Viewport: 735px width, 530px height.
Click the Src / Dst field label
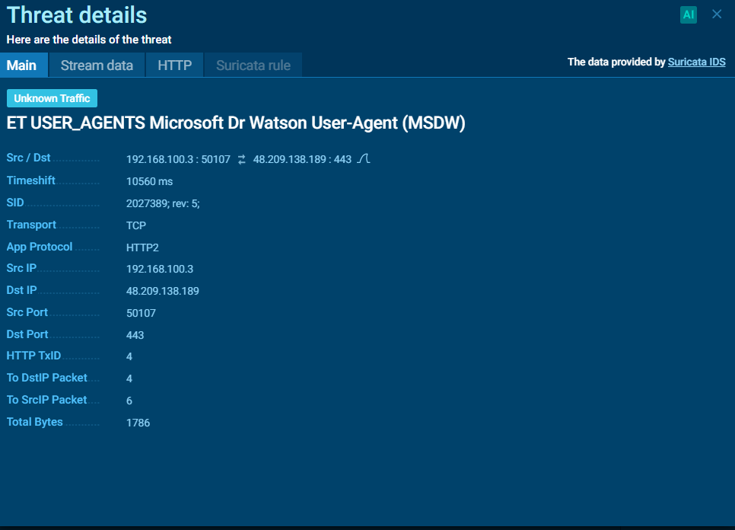pyautogui.click(x=29, y=158)
